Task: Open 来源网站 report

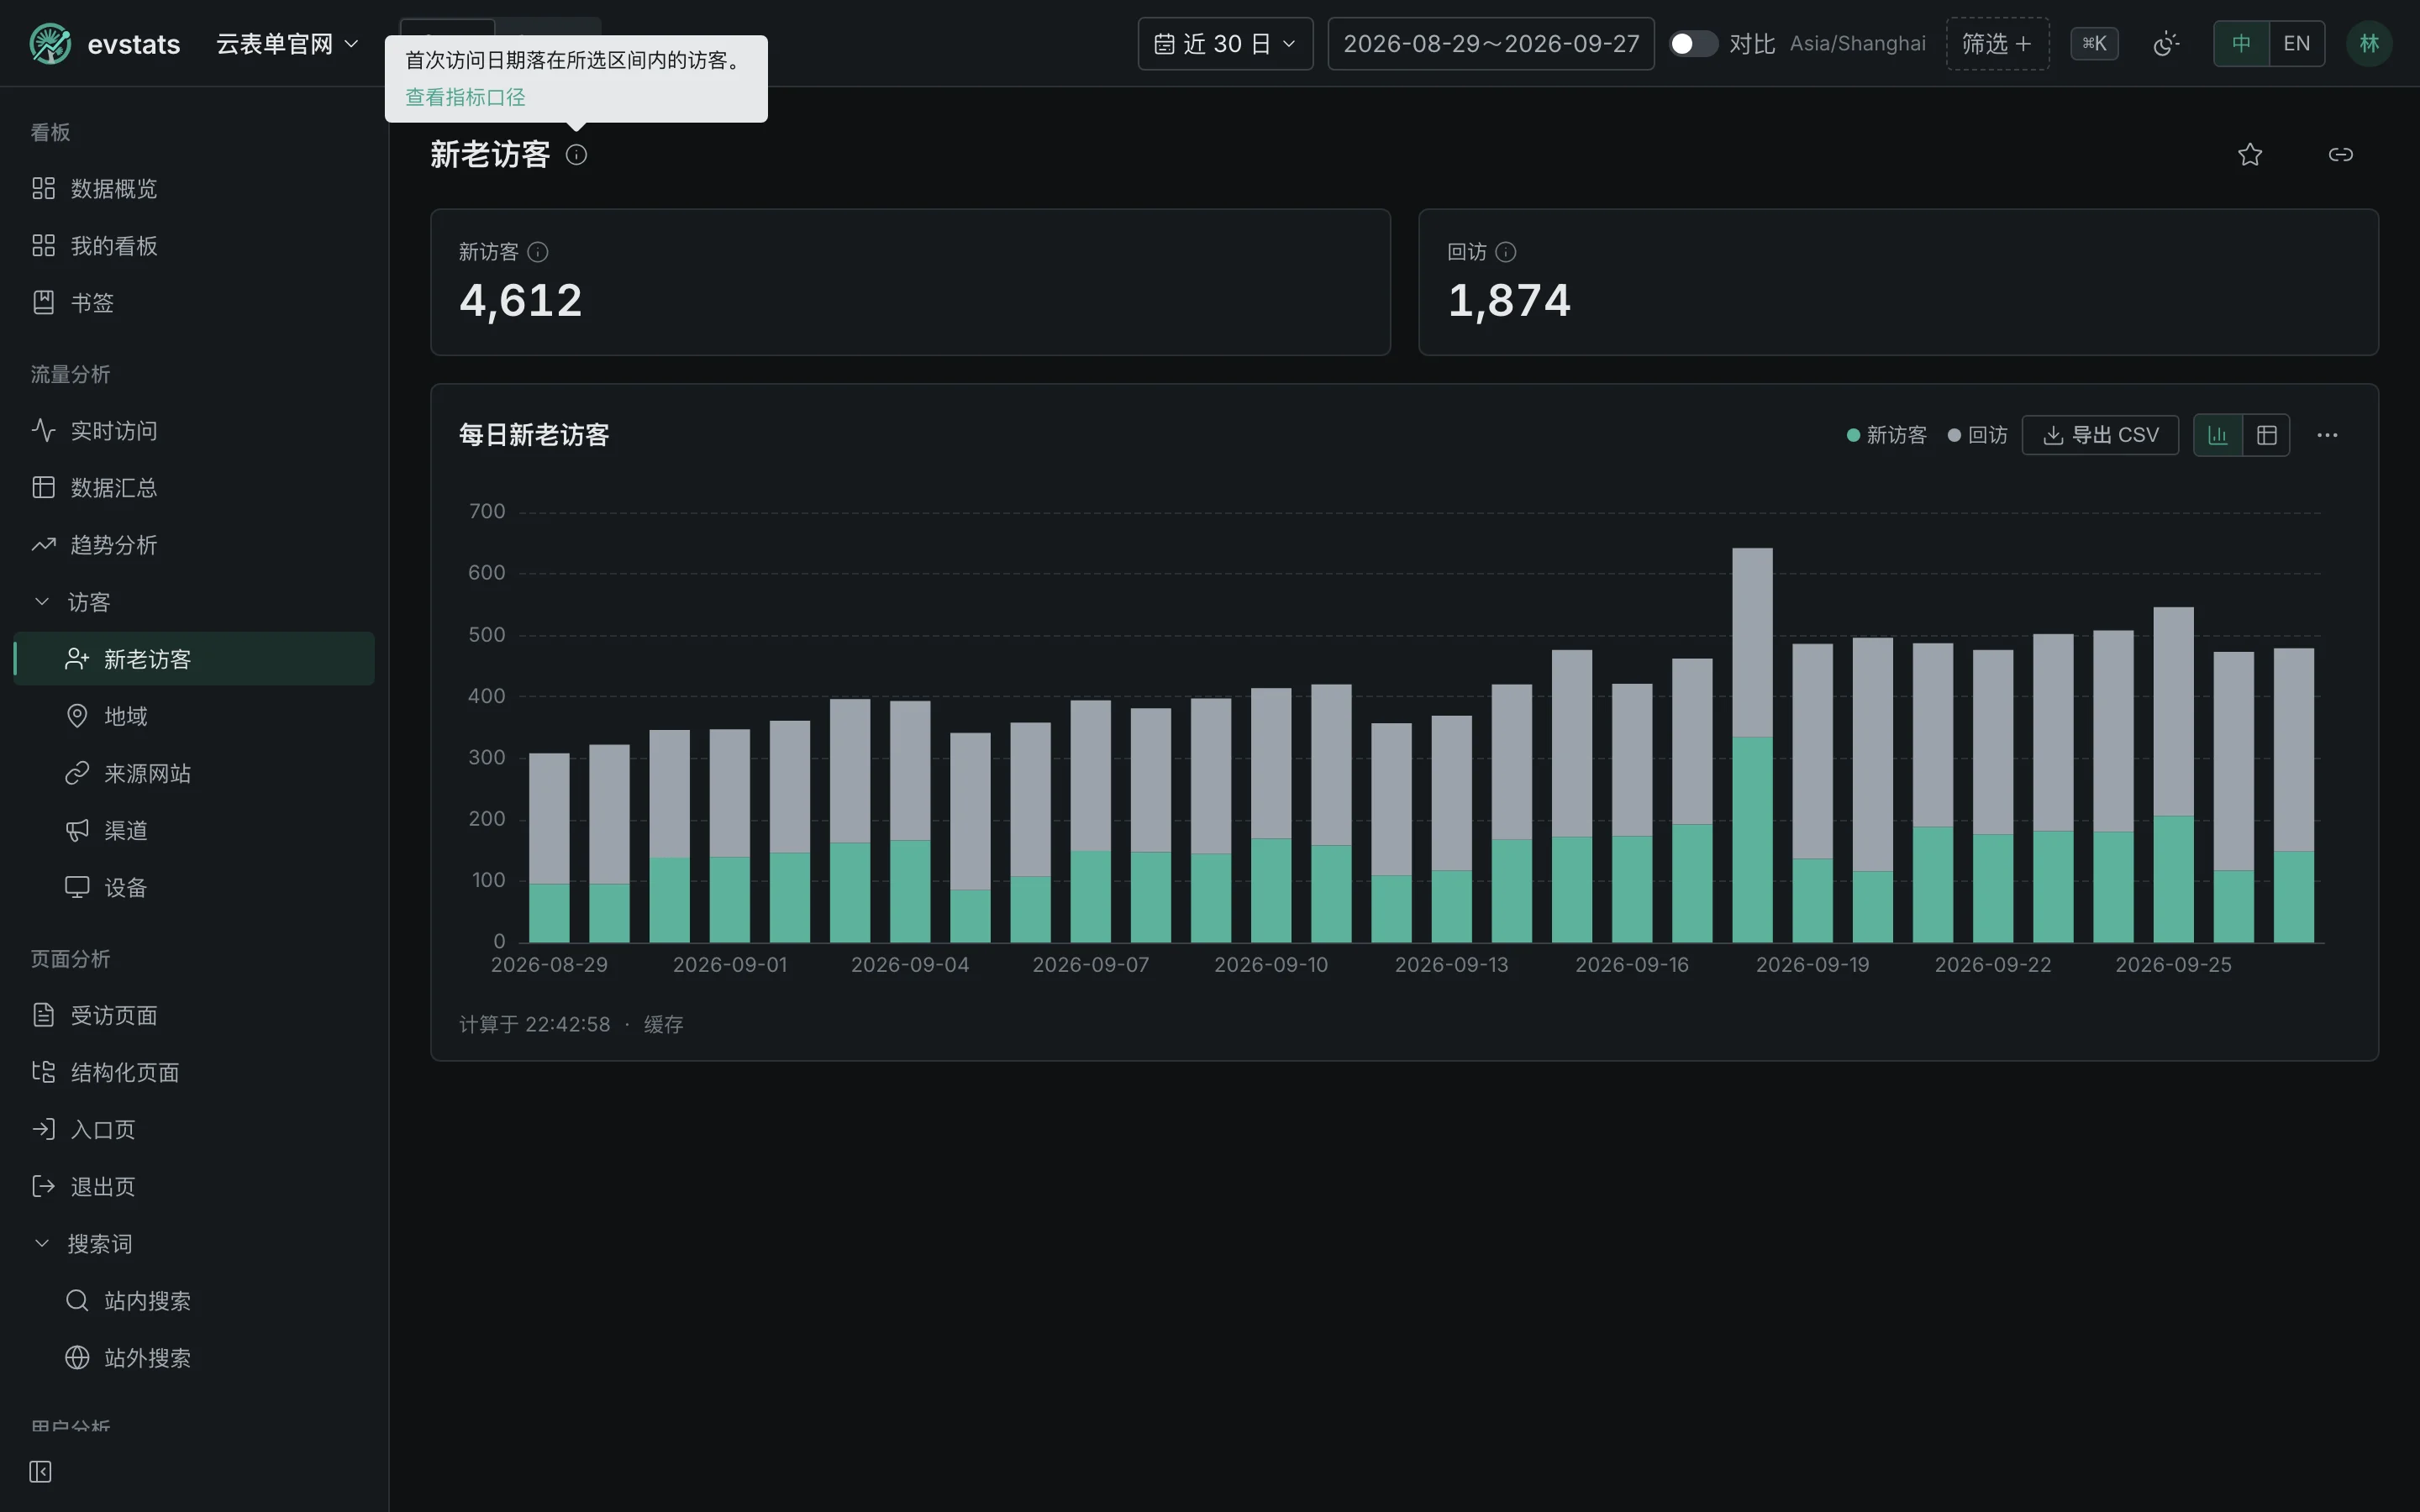Action: [194, 773]
